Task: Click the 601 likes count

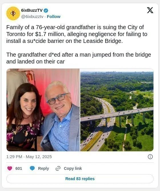Action: click(19, 168)
